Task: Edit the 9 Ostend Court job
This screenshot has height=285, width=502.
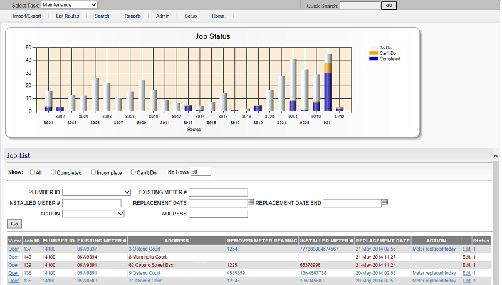Action: [x=466, y=273]
